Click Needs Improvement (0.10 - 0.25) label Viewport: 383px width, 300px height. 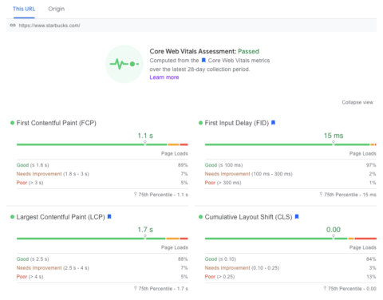[x=242, y=268]
